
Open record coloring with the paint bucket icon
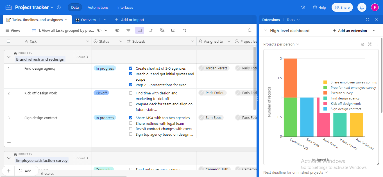click(162, 30)
